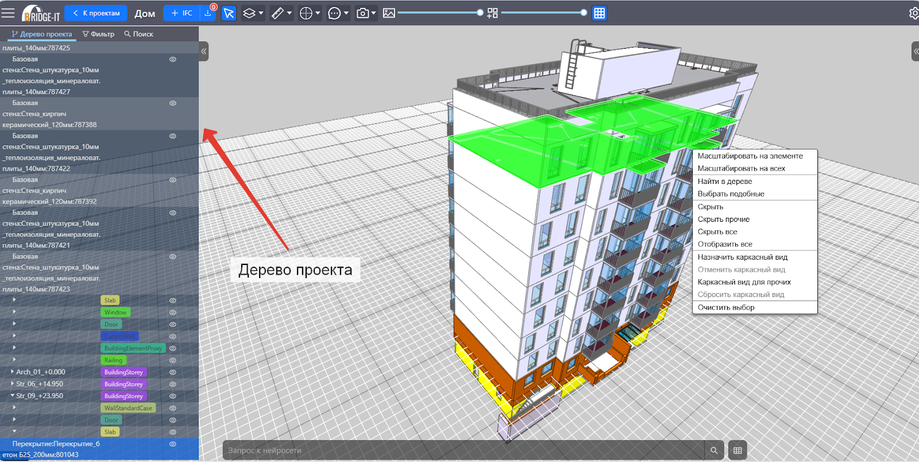Click К проектам back button

[x=96, y=13]
